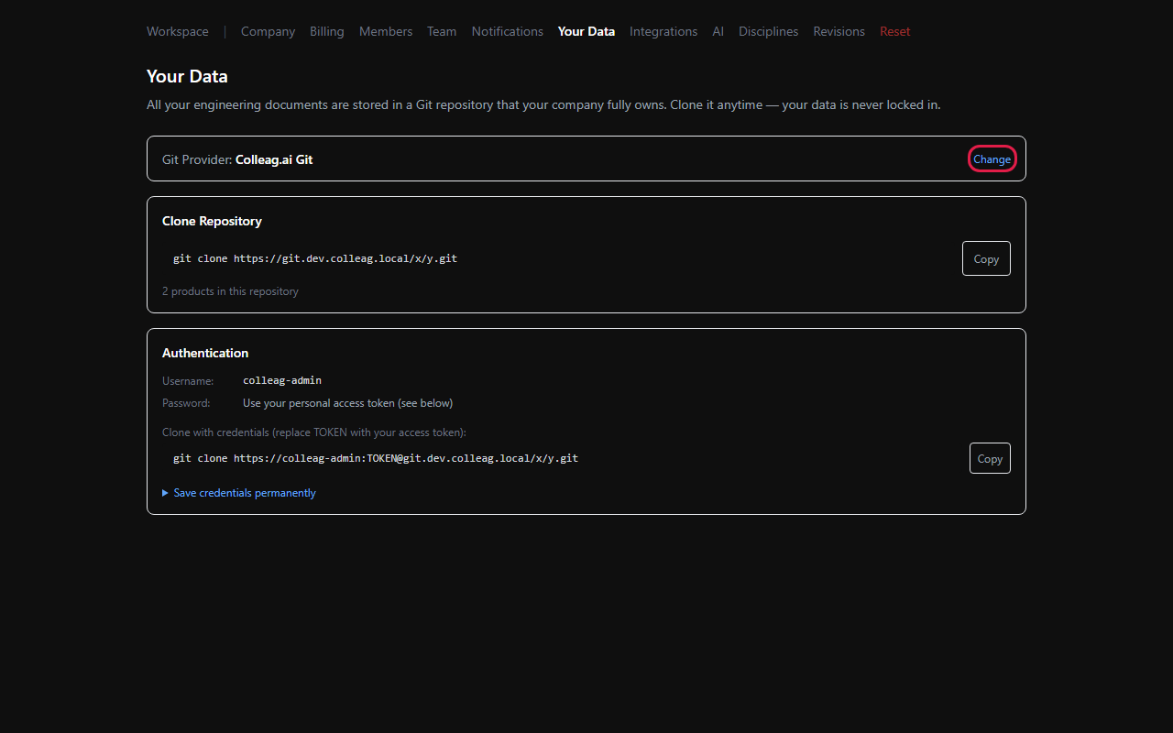Copy the clone with credentials command

coord(990,458)
